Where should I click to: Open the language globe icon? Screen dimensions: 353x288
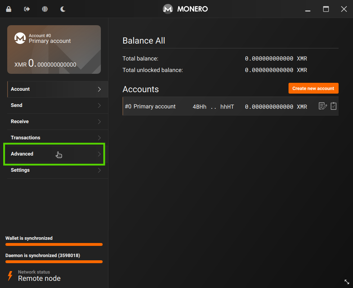[x=45, y=9]
